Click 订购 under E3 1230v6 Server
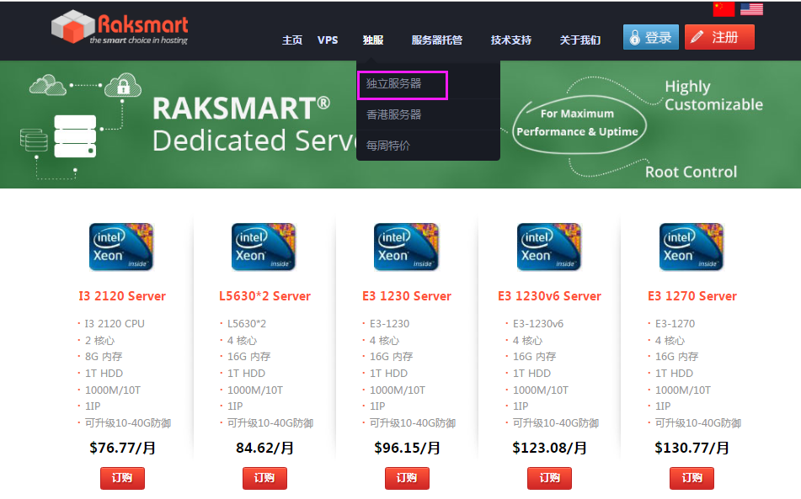The image size is (801, 499). click(x=550, y=478)
